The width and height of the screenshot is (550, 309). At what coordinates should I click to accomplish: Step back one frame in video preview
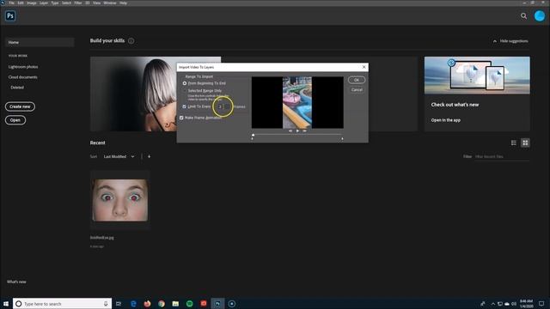[290, 130]
